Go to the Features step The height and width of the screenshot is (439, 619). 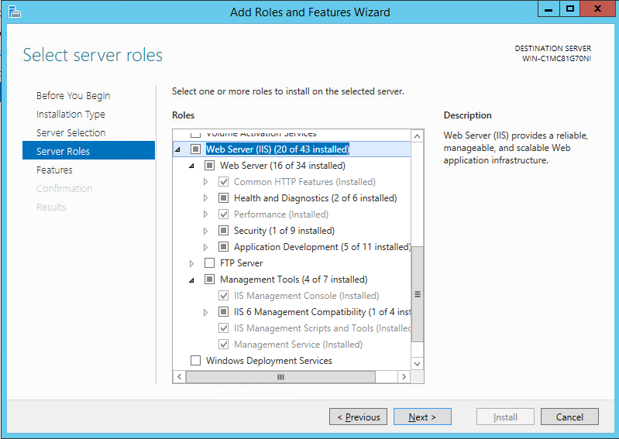(54, 170)
